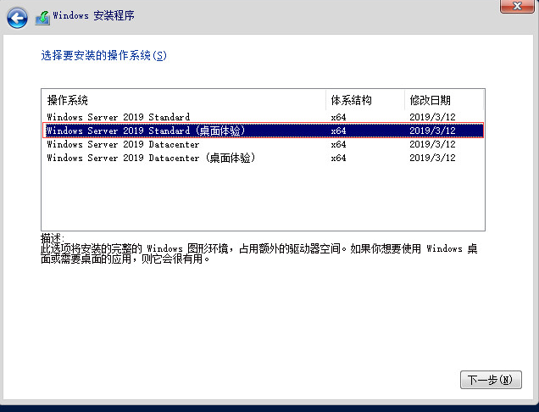The width and height of the screenshot is (539, 412).
Task: Click the 修改日期 column header
Action: 444,100
